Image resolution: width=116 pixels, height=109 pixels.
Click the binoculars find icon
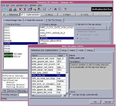(x=55, y=9)
